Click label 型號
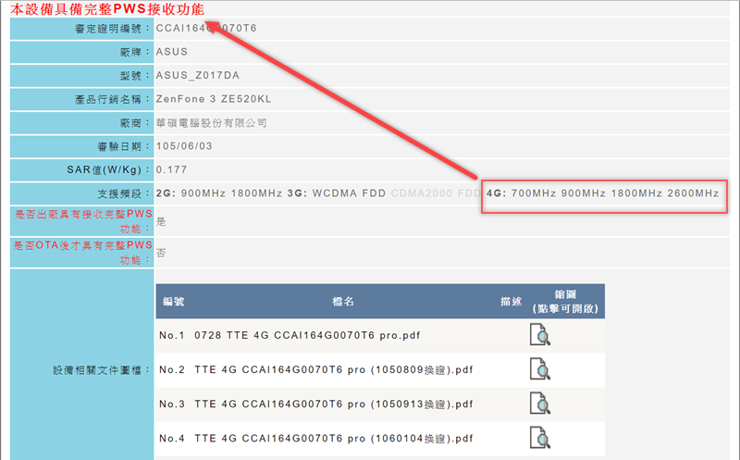This screenshot has height=460, width=740. coord(134,76)
